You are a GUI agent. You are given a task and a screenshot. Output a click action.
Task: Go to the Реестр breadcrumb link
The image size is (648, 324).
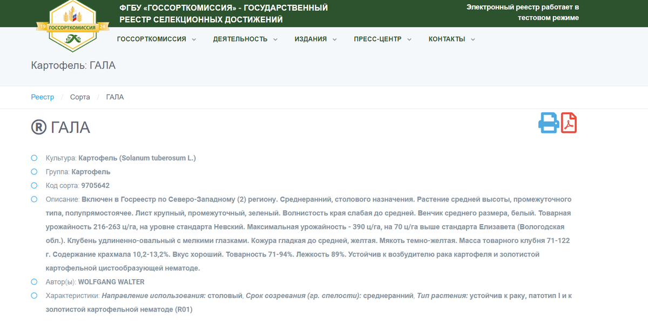43,97
